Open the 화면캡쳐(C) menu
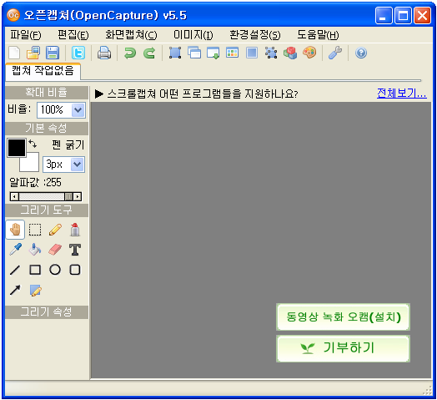The height and width of the screenshot is (400, 437). coord(131,35)
